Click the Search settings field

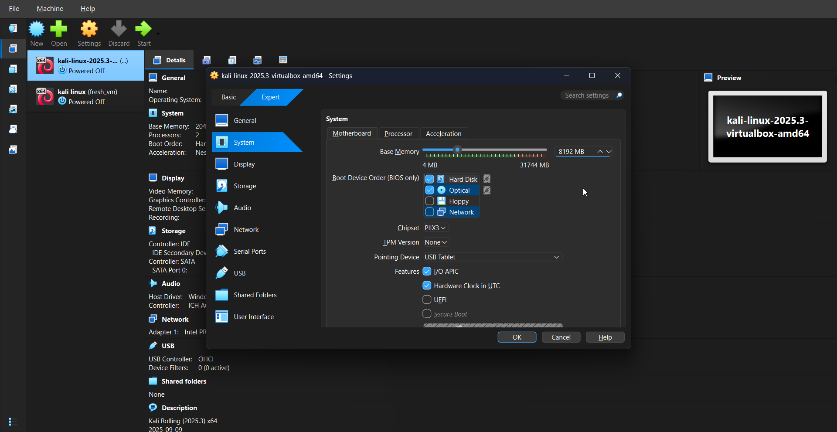click(x=587, y=95)
